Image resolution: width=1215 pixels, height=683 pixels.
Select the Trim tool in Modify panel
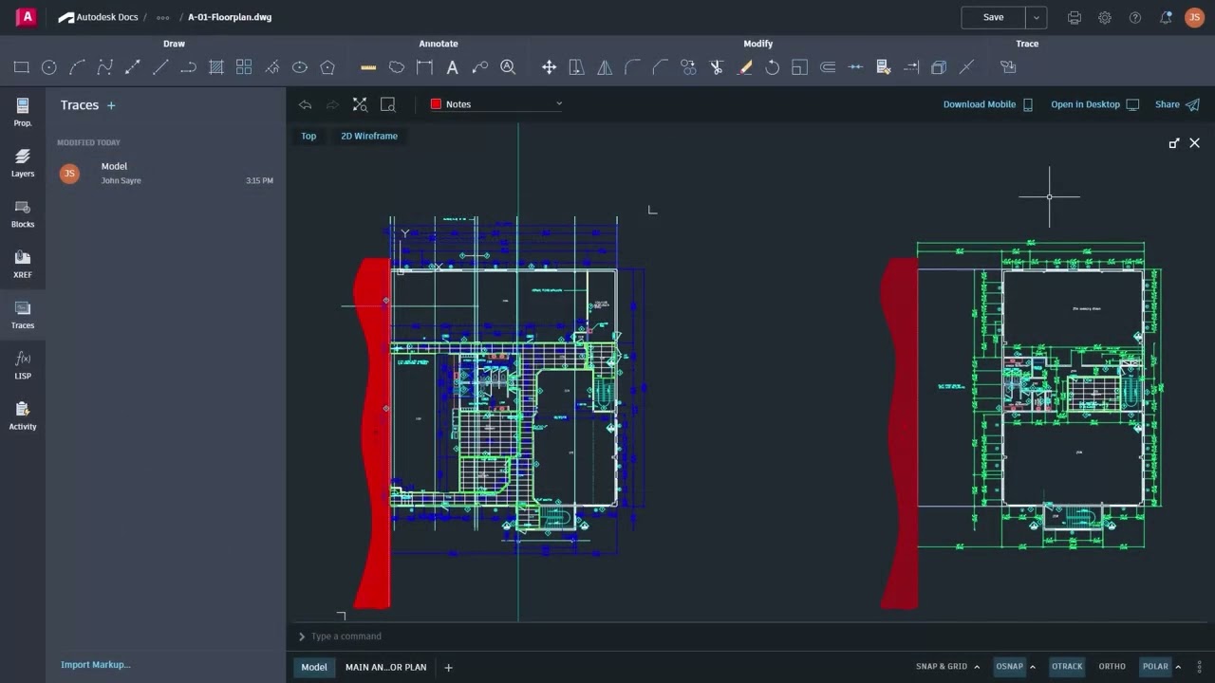717,66
